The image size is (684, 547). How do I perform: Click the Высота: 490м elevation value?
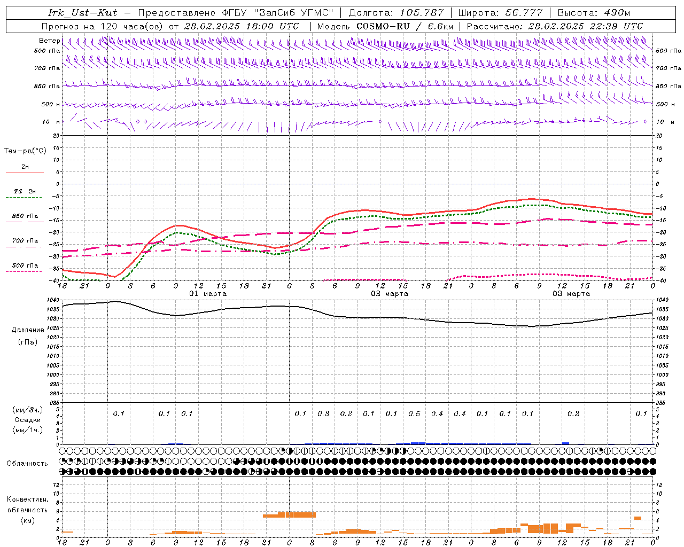click(x=594, y=13)
